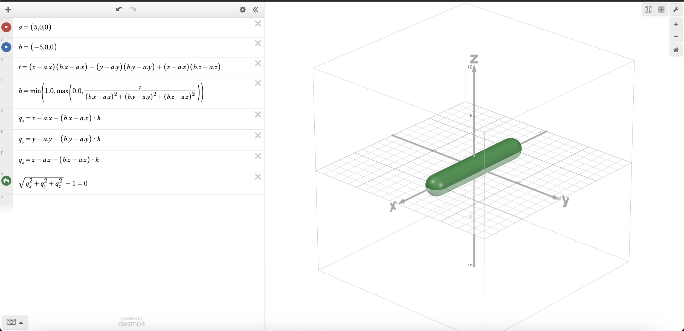The height and width of the screenshot is (331, 684).
Task: Delete the expression defining h
Action: (x=258, y=83)
